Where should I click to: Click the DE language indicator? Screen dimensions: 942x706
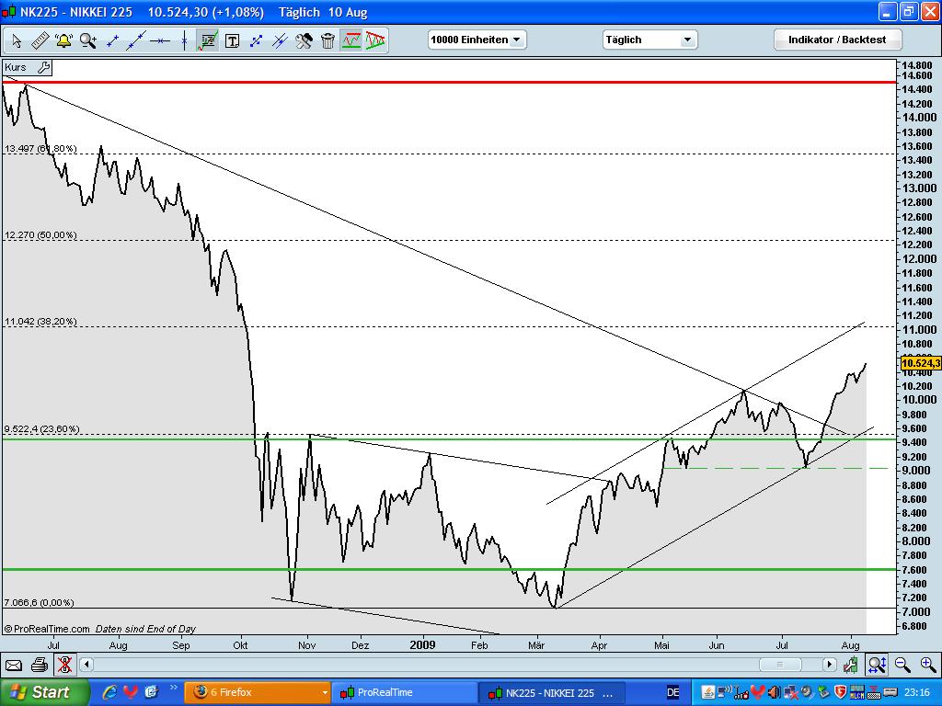click(x=672, y=692)
